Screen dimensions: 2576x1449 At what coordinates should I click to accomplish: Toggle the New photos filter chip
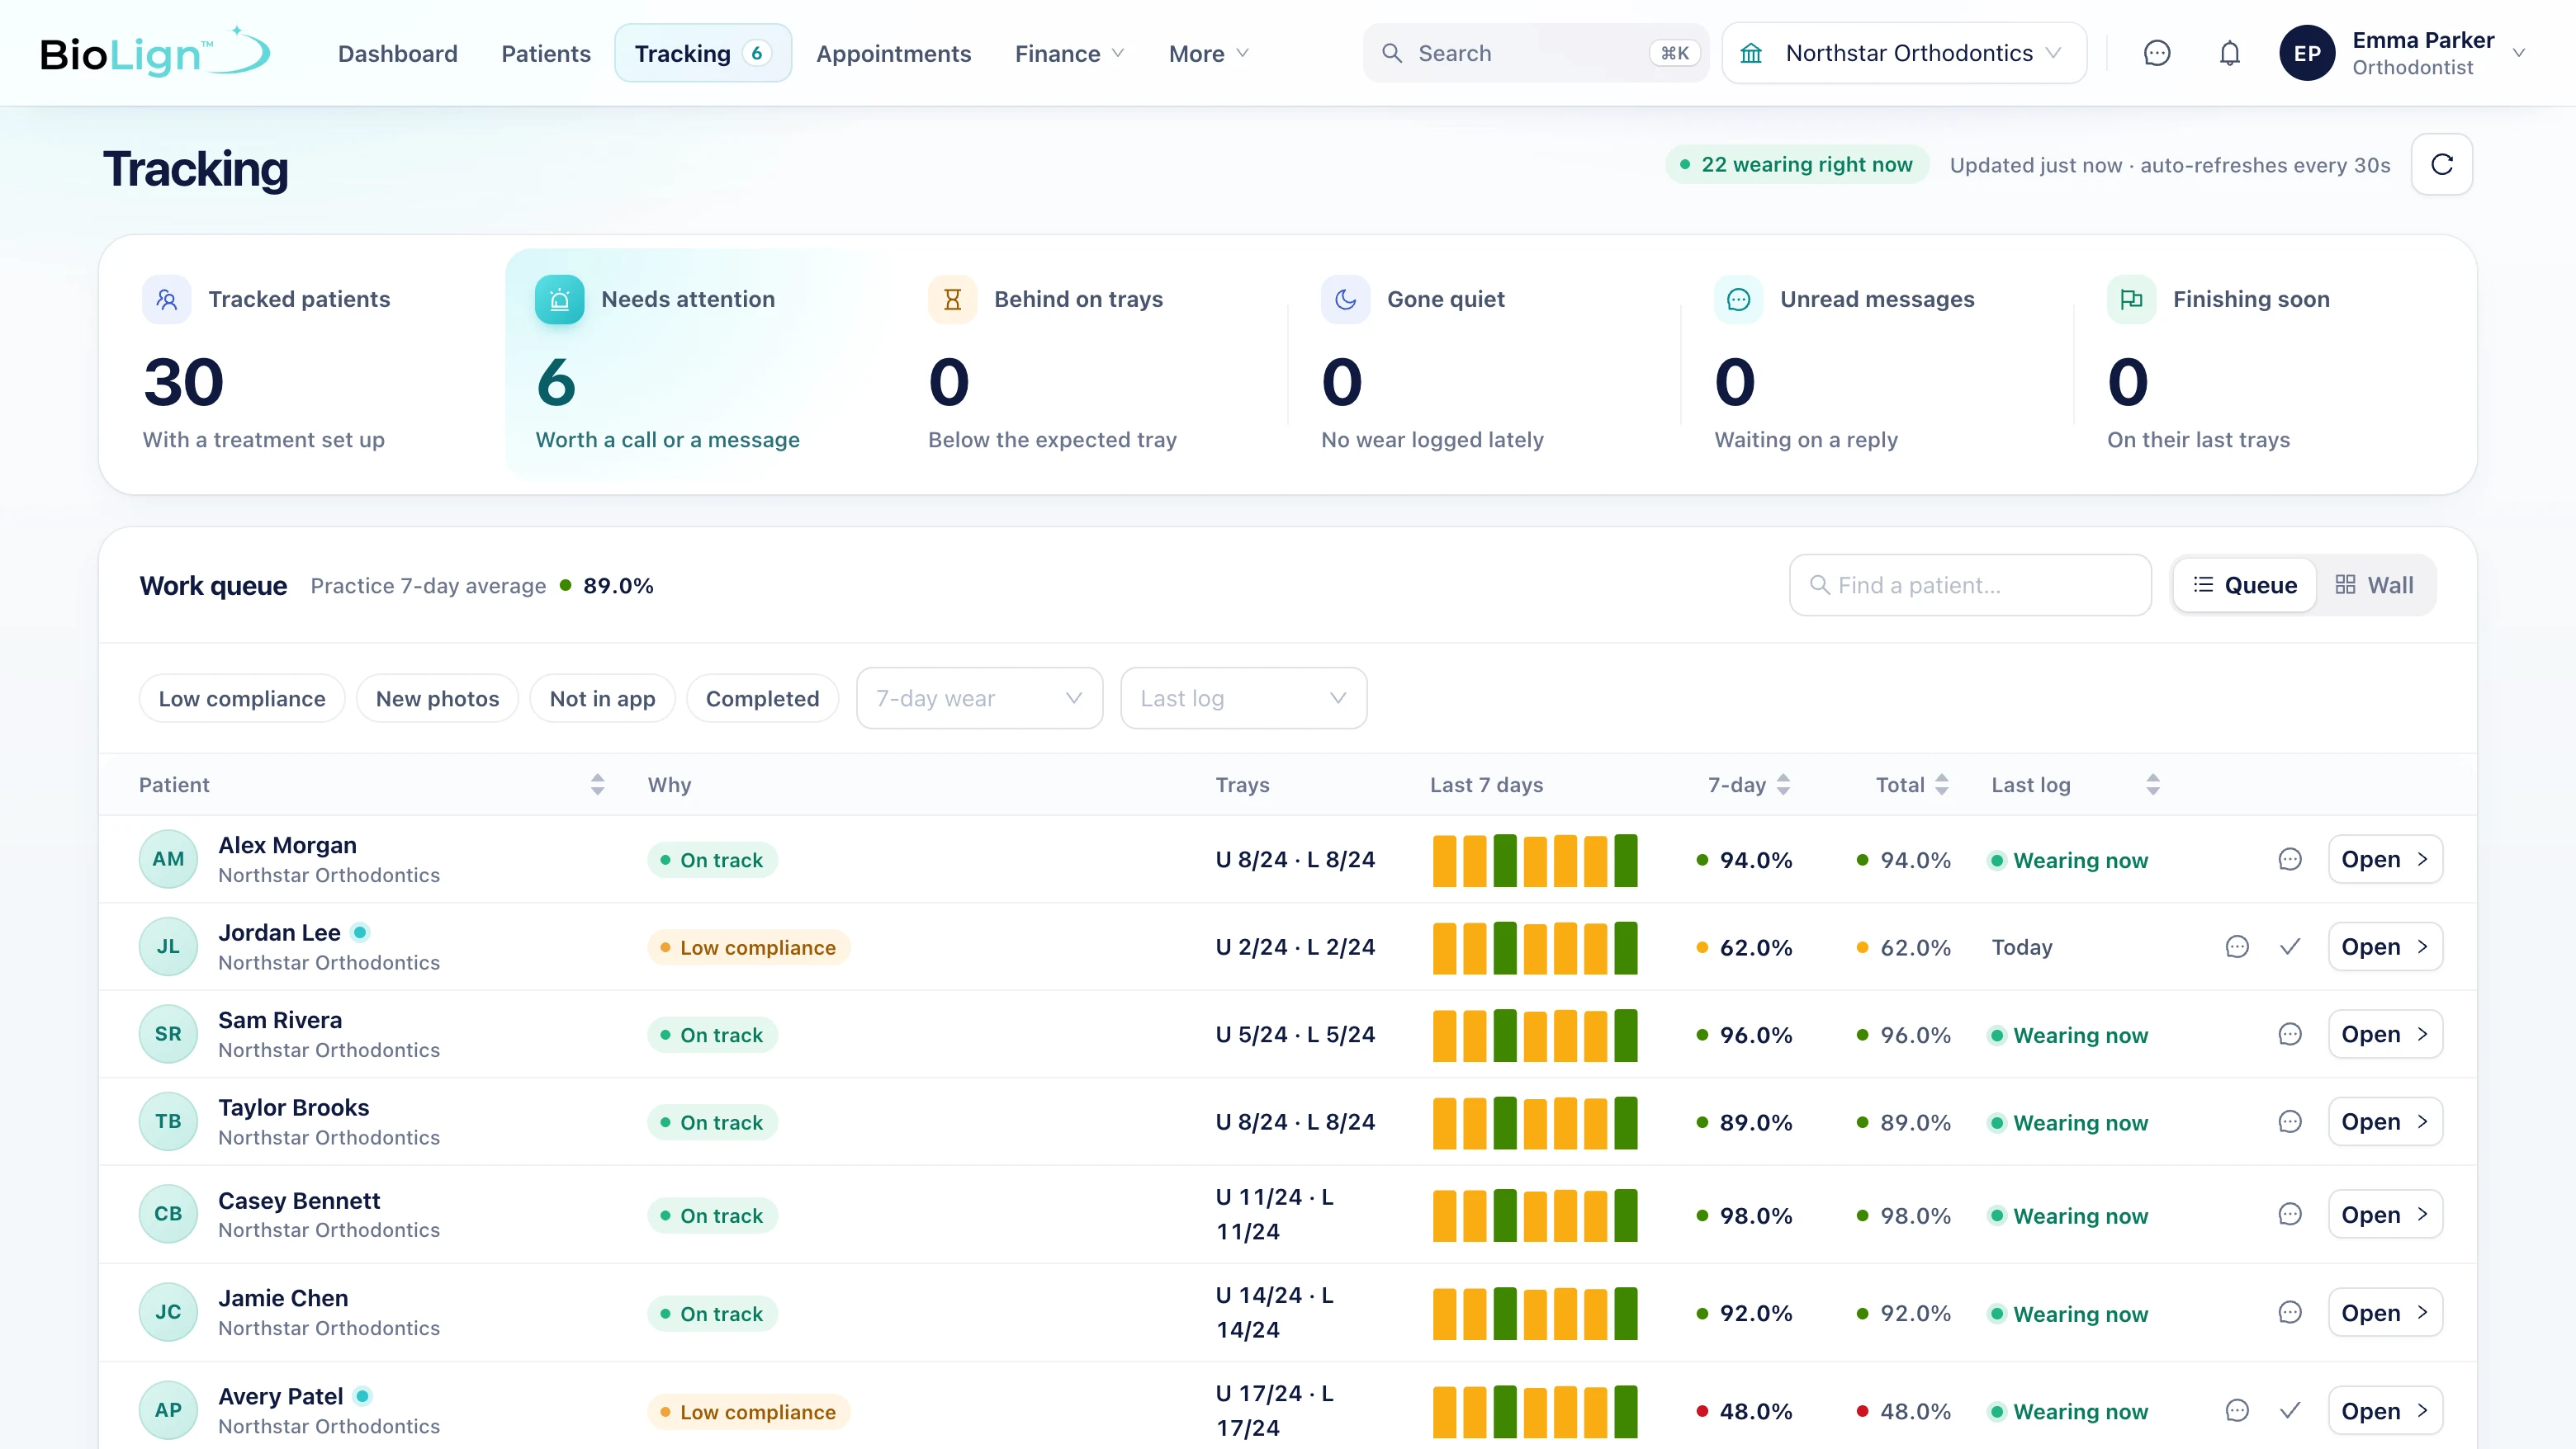437,699
